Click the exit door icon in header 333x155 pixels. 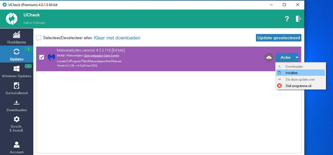tap(299, 19)
